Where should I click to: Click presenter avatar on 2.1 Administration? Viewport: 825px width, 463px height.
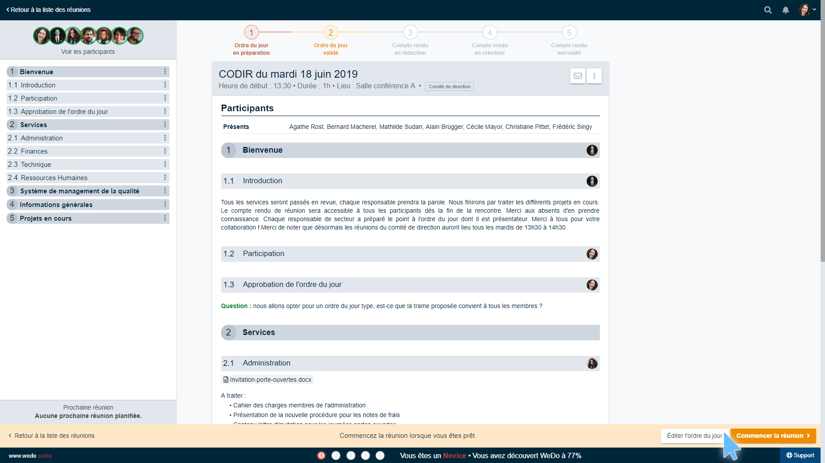(592, 363)
